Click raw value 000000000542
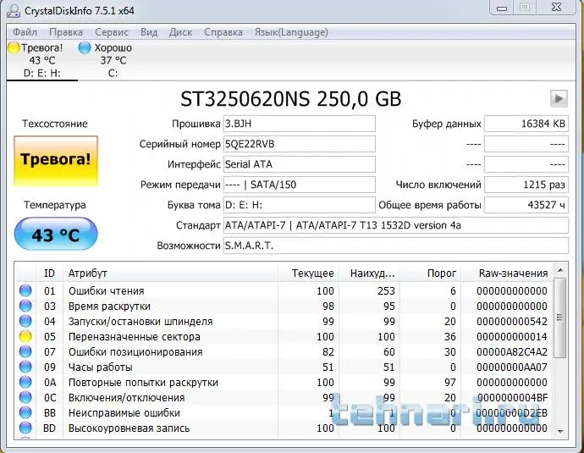The image size is (584, 453). pos(512,322)
